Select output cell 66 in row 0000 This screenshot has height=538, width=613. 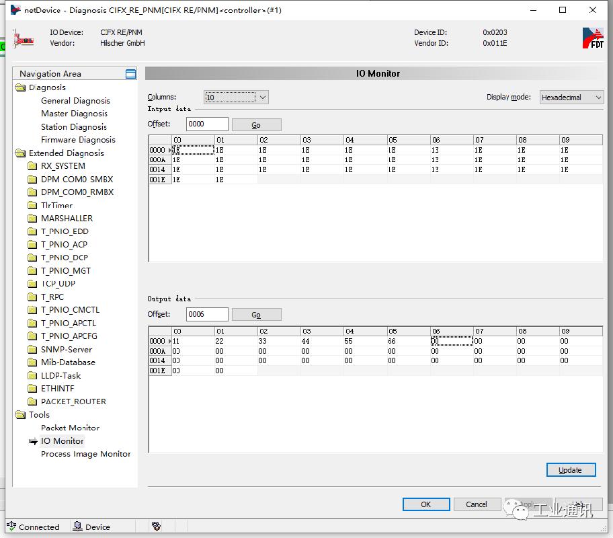point(409,341)
